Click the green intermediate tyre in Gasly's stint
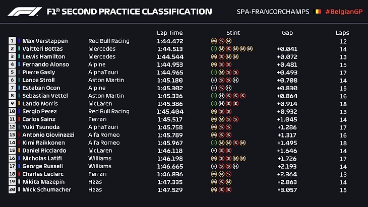Image resolution: width=368 pixels, height=207 pixels. (x=214, y=73)
